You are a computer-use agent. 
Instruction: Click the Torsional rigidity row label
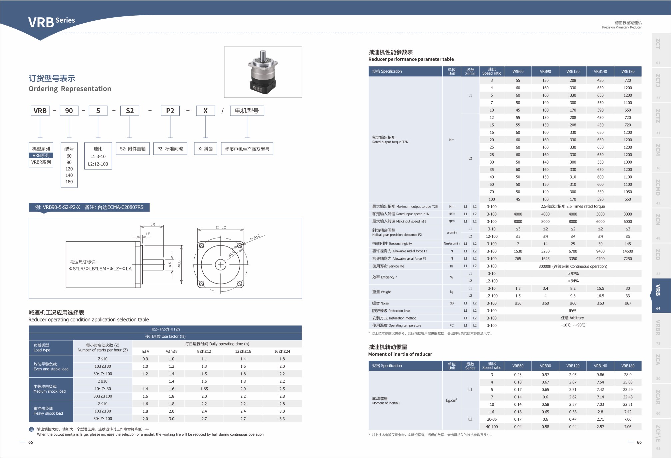pyautogui.click(x=392, y=244)
